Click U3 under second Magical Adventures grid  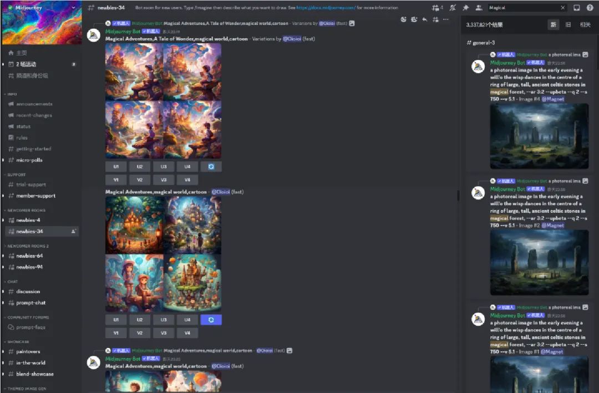click(164, 320)
